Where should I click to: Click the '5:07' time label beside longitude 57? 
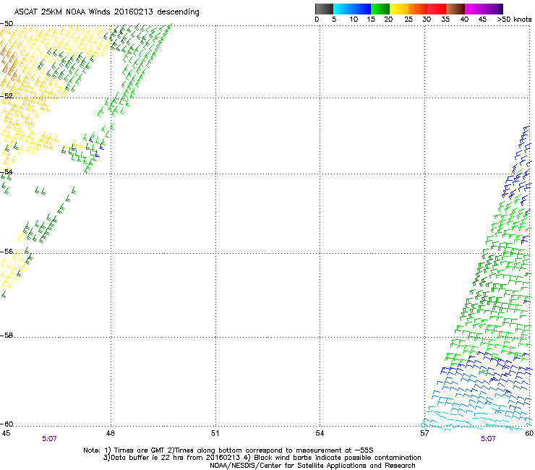tap(488, 439)
